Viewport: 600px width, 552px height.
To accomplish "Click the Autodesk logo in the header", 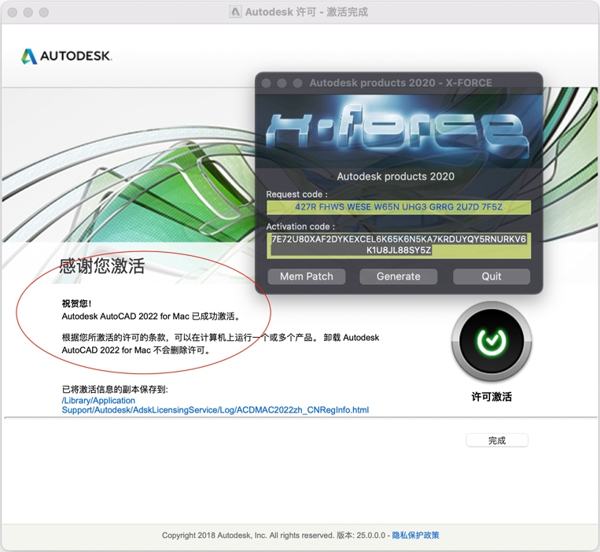I will [x=67, y=57].
